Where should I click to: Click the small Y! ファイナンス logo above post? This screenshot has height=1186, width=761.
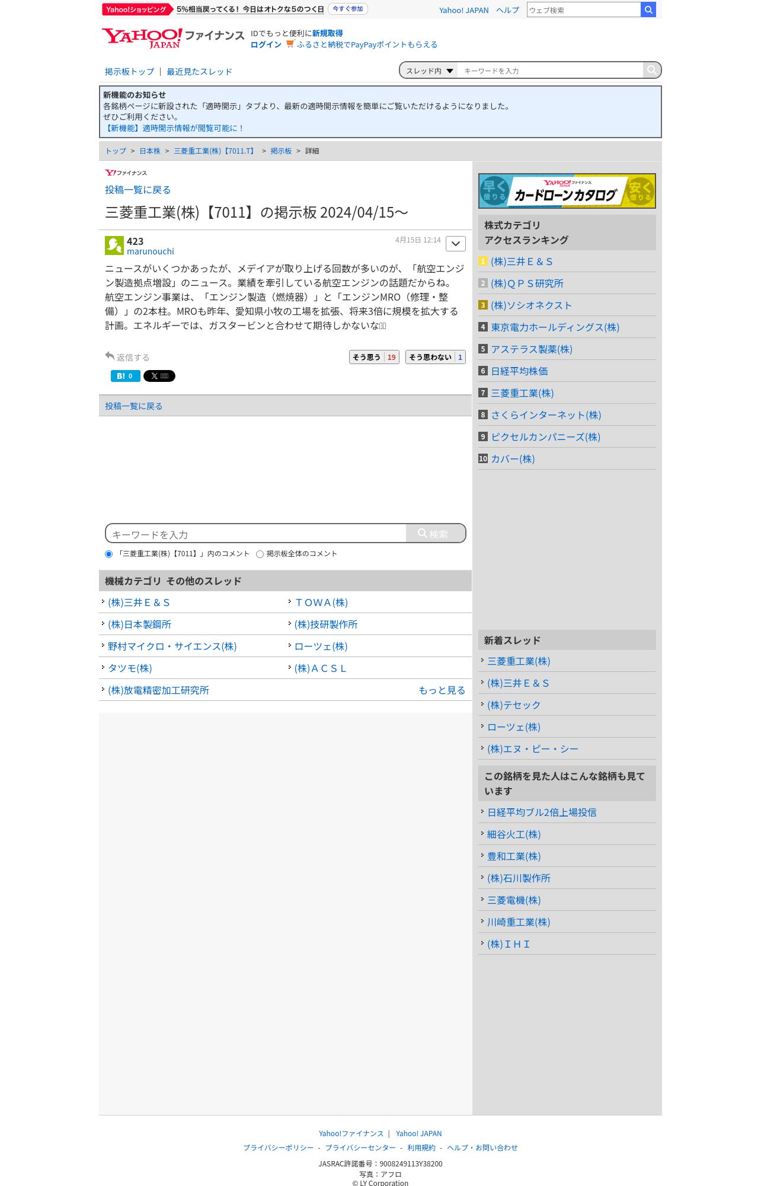click(x=126, y=173)
